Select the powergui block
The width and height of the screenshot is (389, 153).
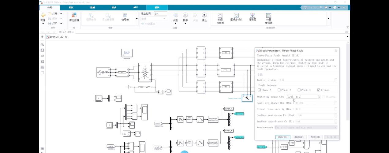[127, 53]
